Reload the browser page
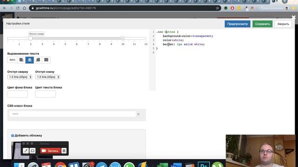The width and height of the screenshot is (298, 167). [18, 8]
